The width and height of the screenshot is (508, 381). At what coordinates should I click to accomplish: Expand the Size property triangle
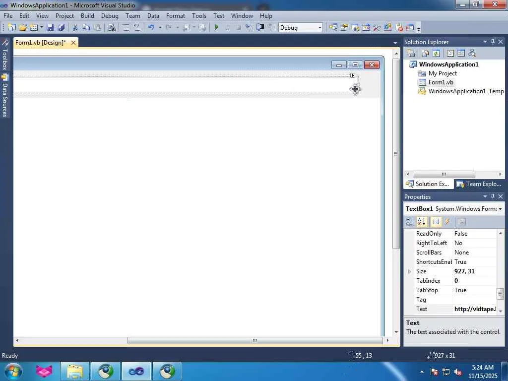(409, 271)
